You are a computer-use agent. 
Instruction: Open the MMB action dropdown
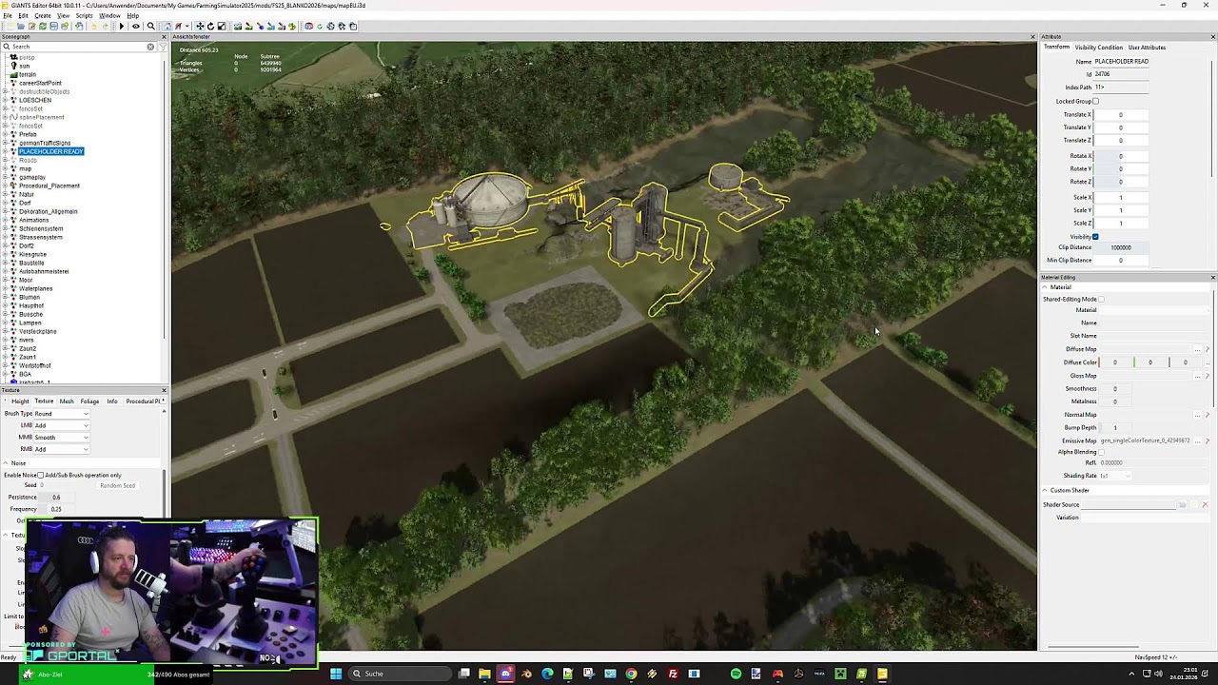coord(62,438)
